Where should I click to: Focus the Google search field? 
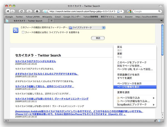tap(146, 11)
